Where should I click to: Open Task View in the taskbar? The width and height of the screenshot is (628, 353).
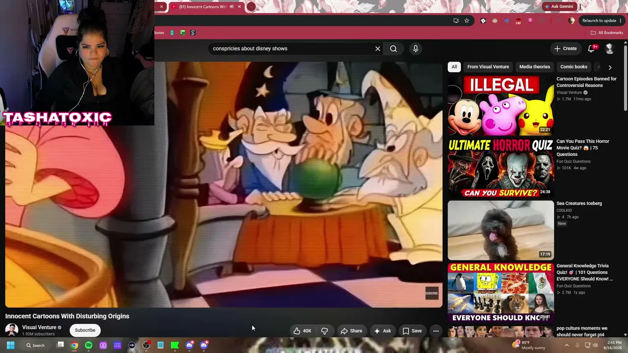[x=60, y=345]
